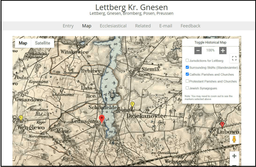
Task: Click the red marker at Lubowo
Action: point(222,124)
